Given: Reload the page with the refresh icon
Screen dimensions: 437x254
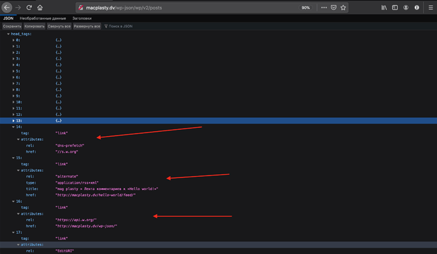Looking at the screenshot, I should click(29, 8).
